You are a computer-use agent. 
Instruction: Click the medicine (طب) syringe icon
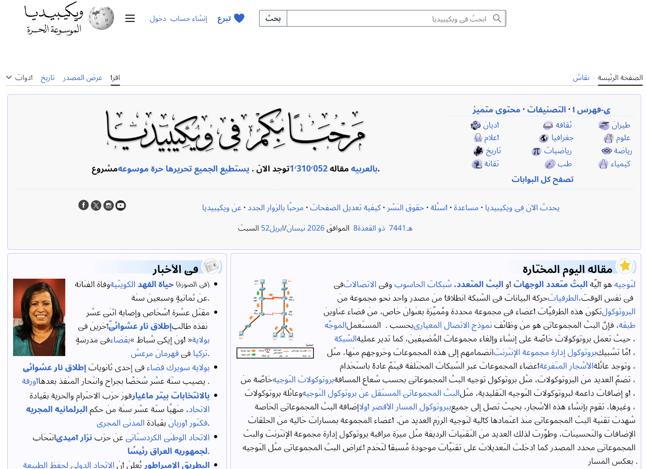(549, 164)
